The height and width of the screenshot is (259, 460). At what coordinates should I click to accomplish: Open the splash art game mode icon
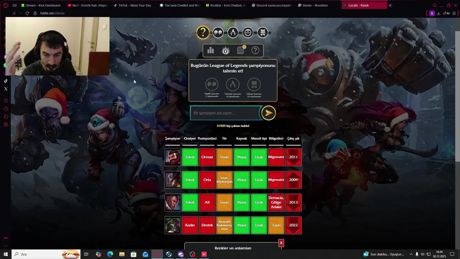263,33
